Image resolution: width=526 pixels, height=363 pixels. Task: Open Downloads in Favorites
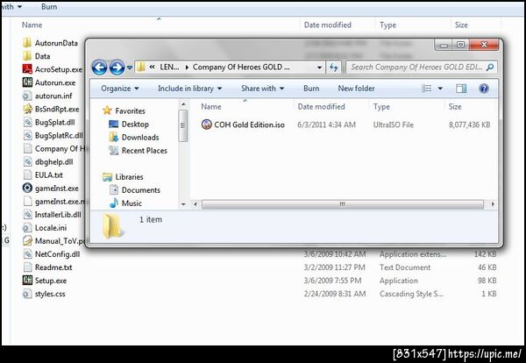(134, 137)
